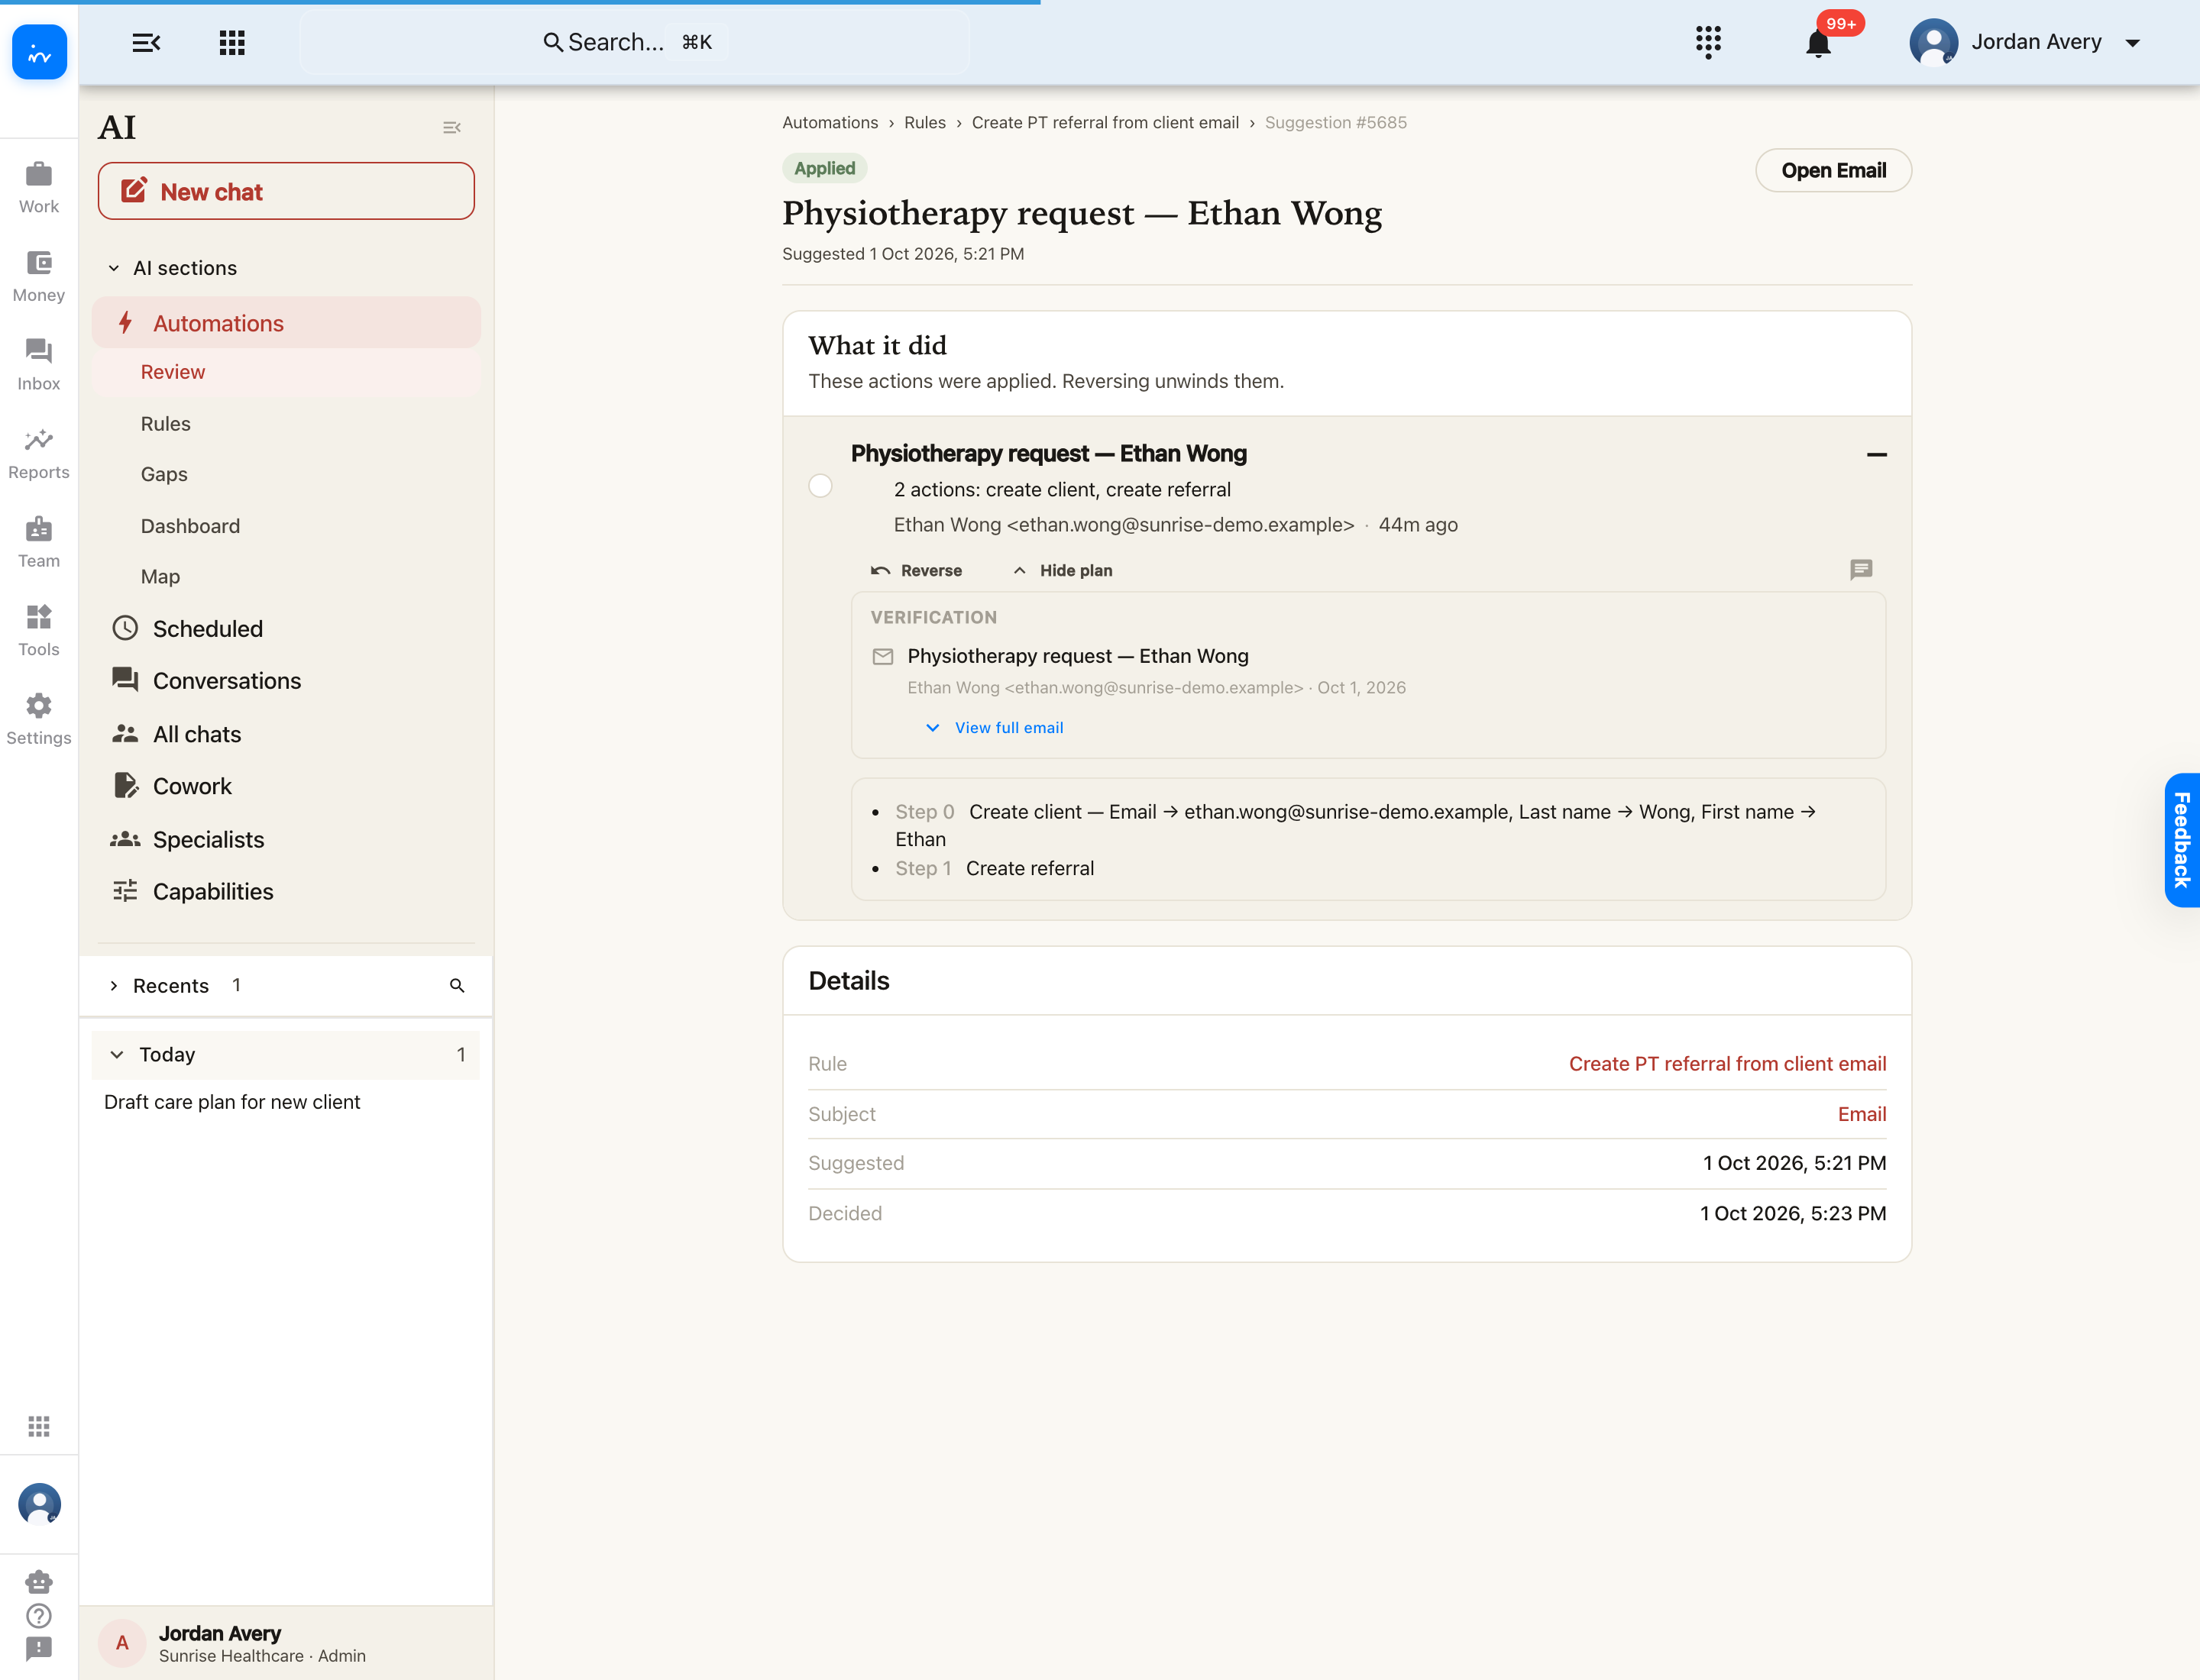2200x1680 pixels.
Task: Collapse the main menu with the hamburger-arrow icon
Action: [x=146, y=42]
